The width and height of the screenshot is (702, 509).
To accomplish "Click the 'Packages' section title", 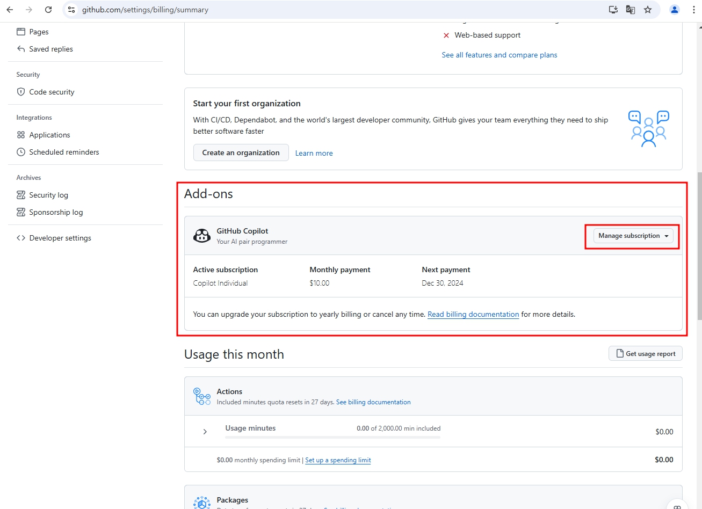I will pyautogui.click(x=233, y=500).
